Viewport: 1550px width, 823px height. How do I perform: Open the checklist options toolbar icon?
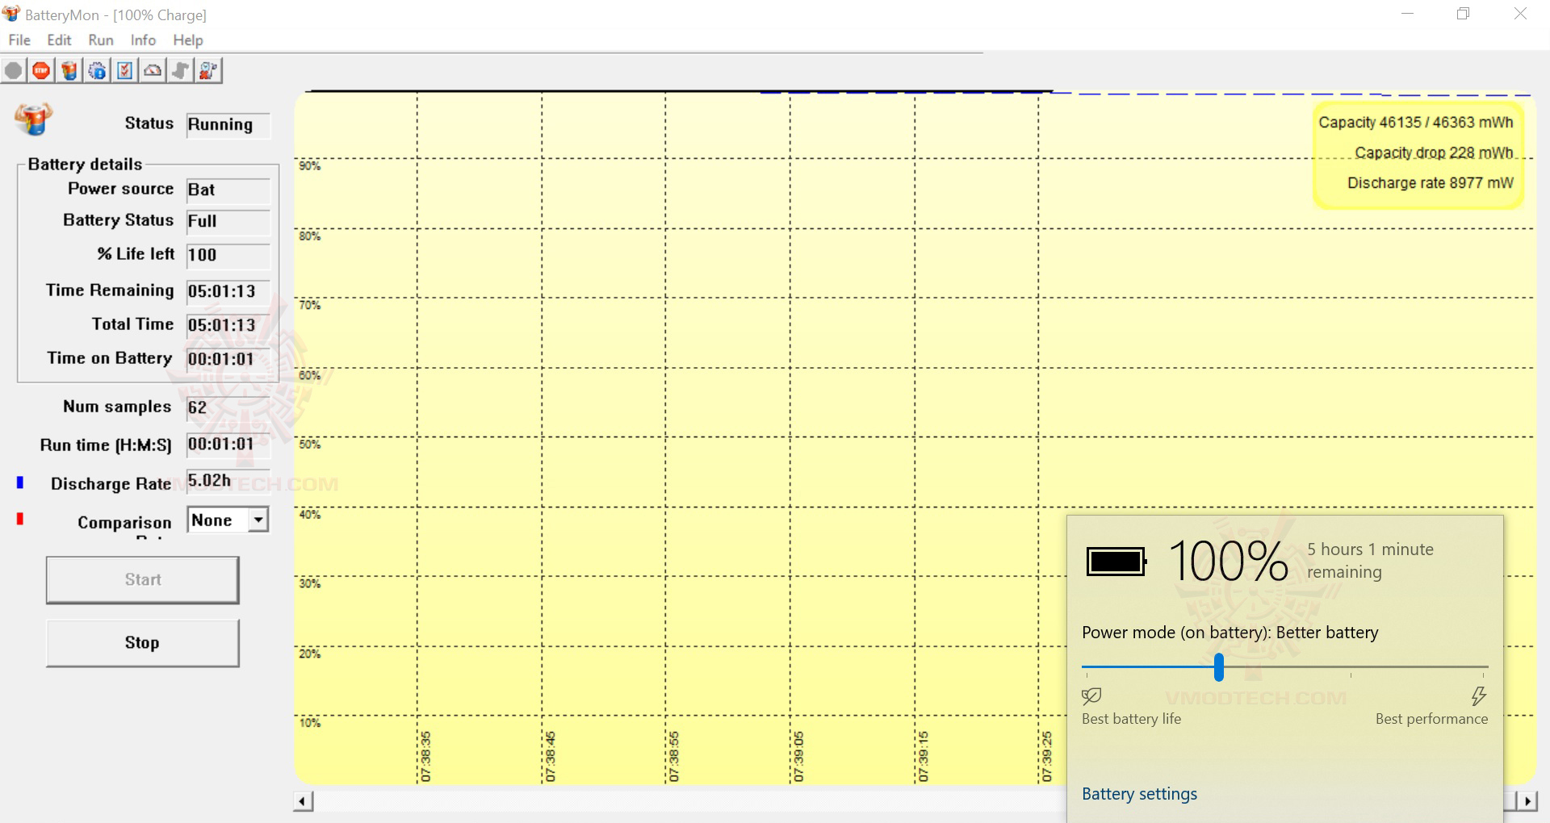click(x=125, y=71)
